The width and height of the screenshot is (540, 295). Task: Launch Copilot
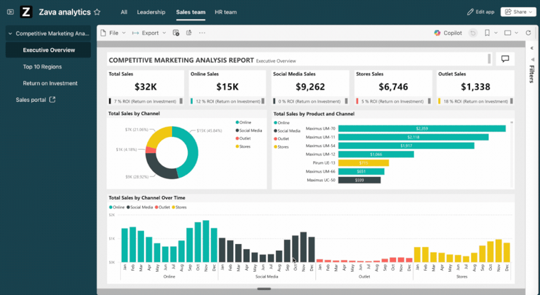[448, 33]
